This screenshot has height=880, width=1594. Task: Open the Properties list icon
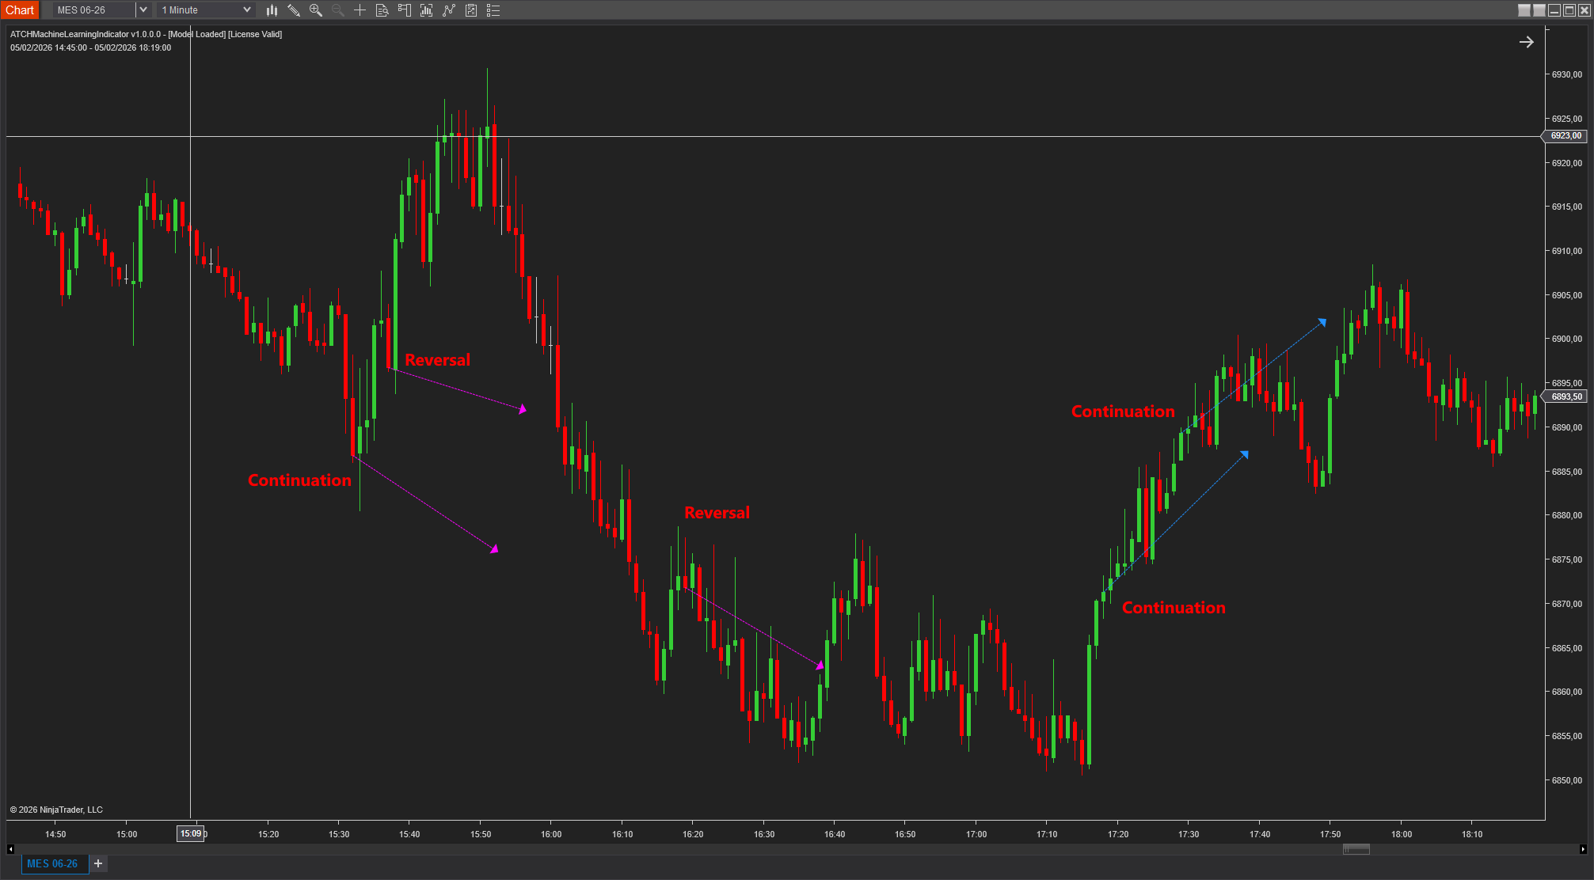[x=493, y=10]
